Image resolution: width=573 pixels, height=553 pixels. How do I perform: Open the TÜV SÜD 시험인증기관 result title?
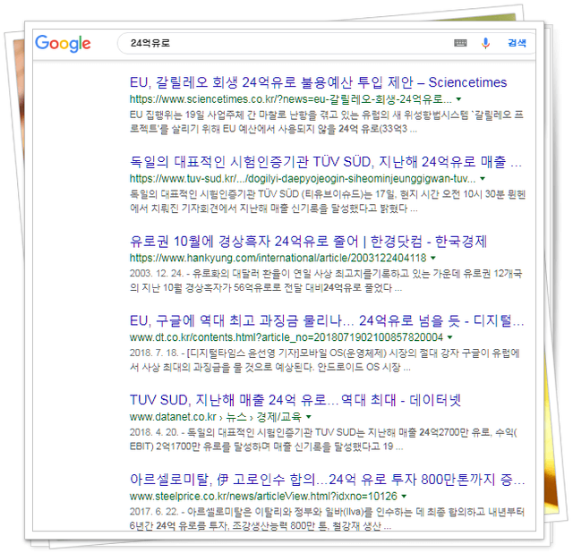[x=326, y=162]
